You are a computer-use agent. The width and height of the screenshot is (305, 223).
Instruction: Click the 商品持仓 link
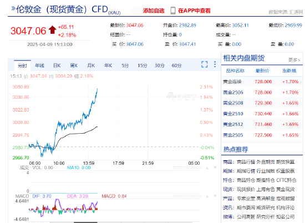tap(246, 180)
